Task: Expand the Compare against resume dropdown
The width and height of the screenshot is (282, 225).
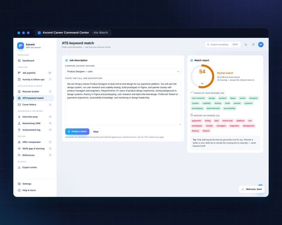Action: 123,71
